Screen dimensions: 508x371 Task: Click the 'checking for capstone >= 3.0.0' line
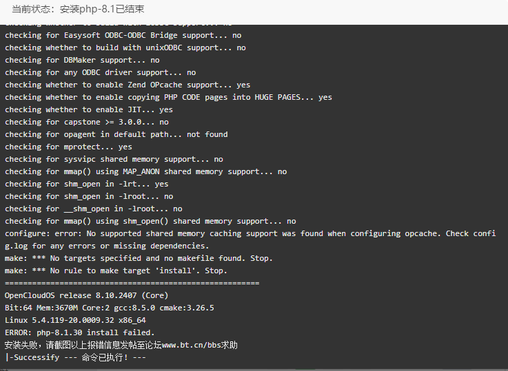(x=86, y=122)
